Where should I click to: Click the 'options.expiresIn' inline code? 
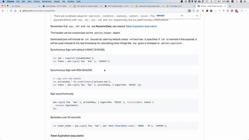pos(171,43)
